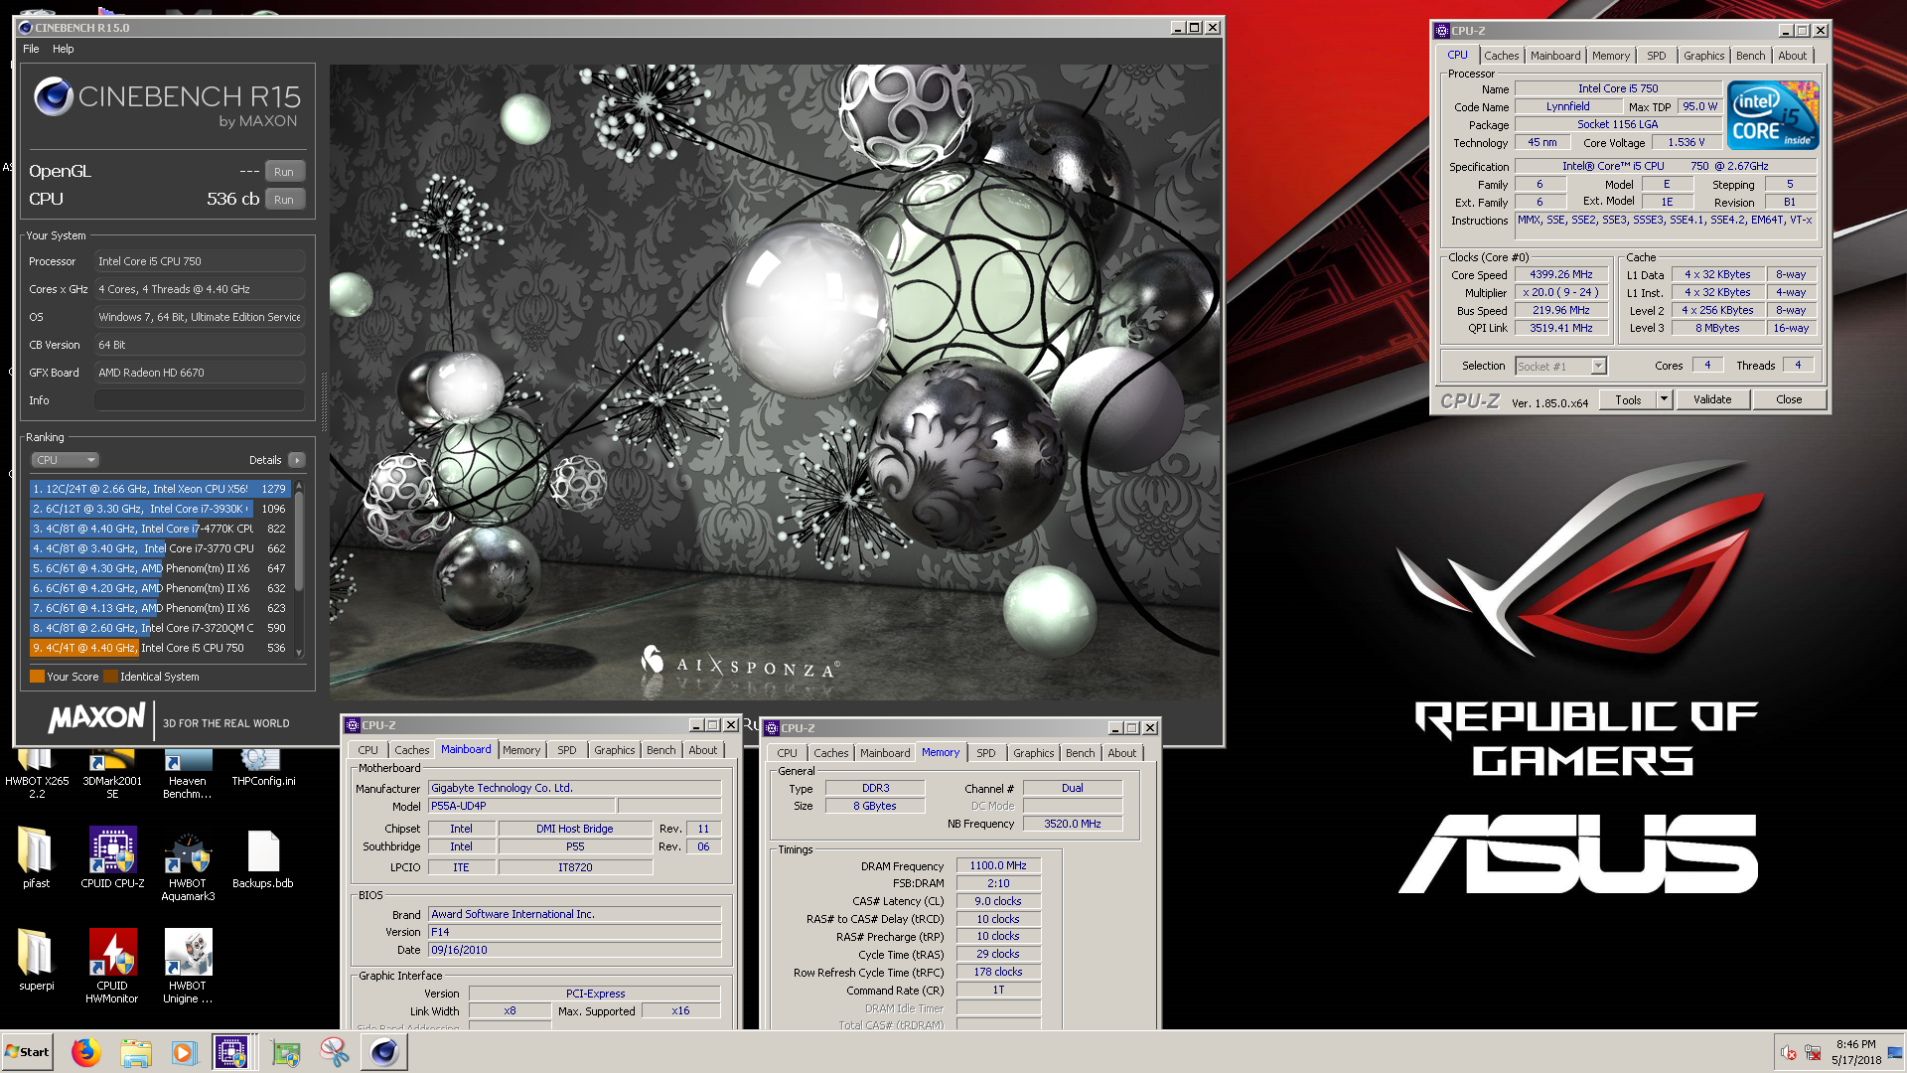The height and width of the screenshot is (1073, 1907).
Task: Open Firefox from the taskbar
Action: [x=86, y=1052]
